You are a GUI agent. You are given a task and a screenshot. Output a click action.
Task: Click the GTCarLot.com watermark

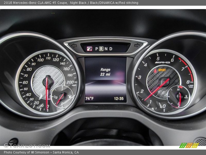click(27, 145)
